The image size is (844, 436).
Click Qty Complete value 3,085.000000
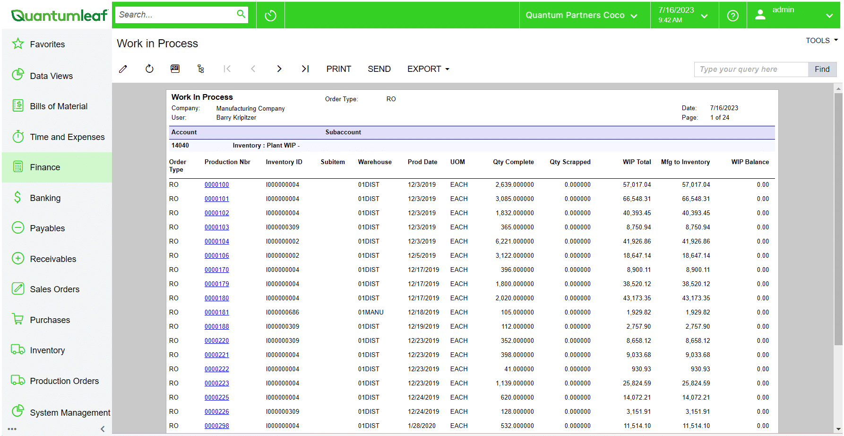[x=515, y=199]
